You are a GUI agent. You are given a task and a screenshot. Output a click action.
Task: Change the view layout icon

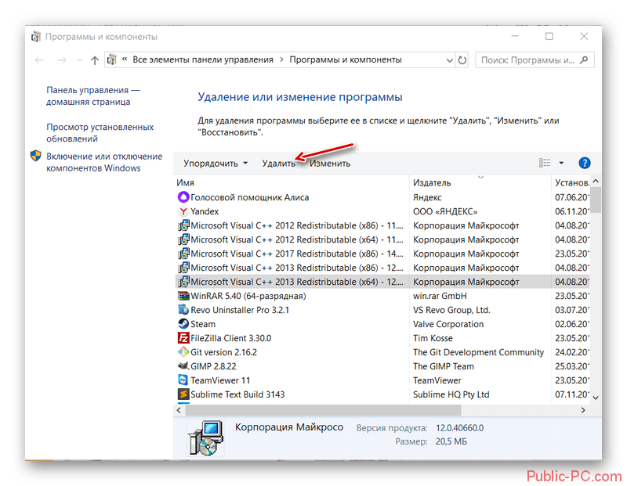(544, 163)
